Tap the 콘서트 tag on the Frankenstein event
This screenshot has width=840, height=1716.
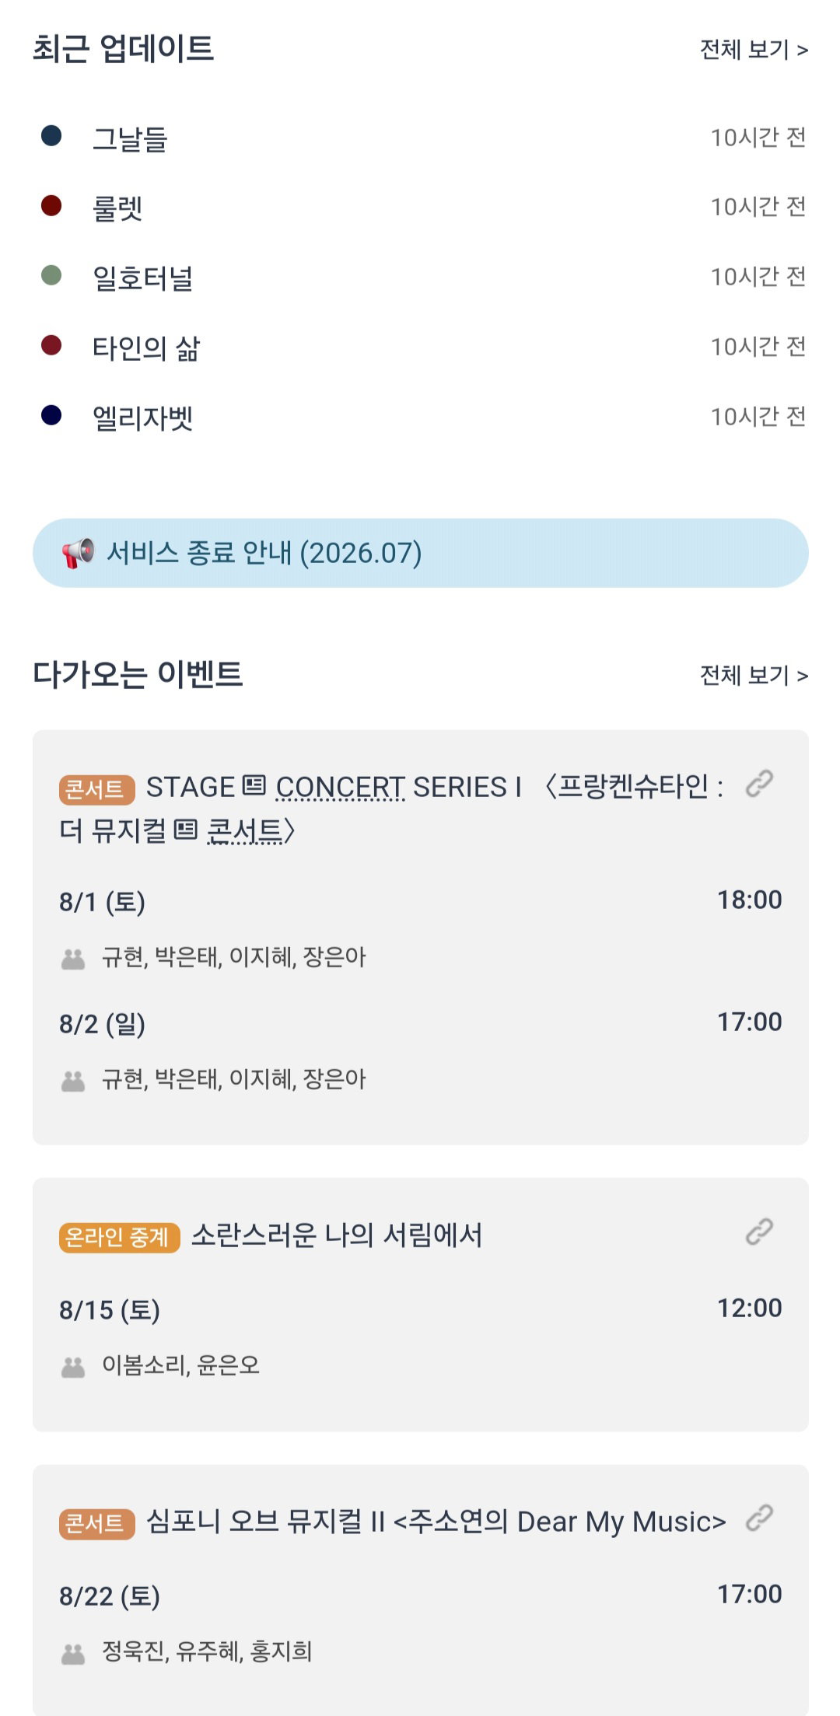pyautogui.click(x=96, y=789)
